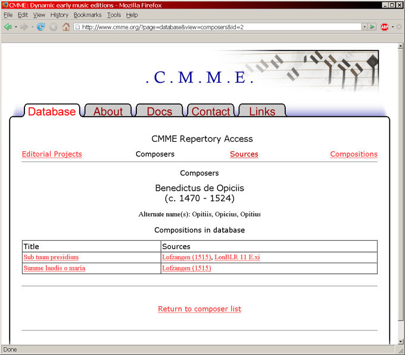Screen dimensions: 405x355
Task: Open the Adblock Plus dropdown arrow
Action: click(x=392, y=27)
